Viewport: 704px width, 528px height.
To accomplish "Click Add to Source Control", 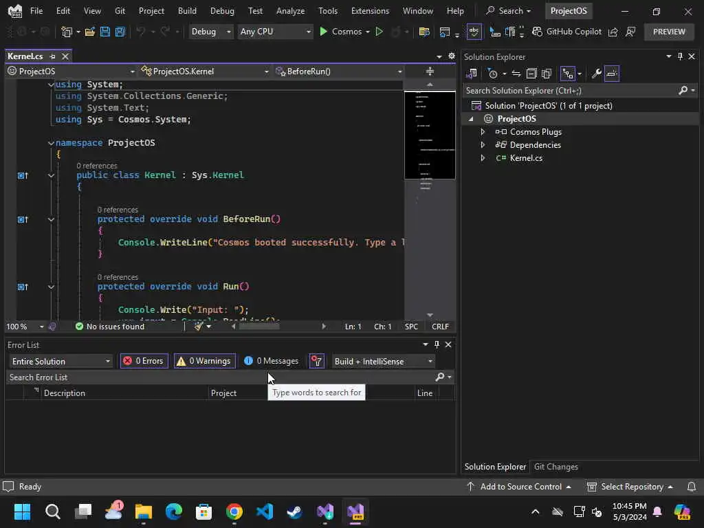I will [x=520, y=487].
